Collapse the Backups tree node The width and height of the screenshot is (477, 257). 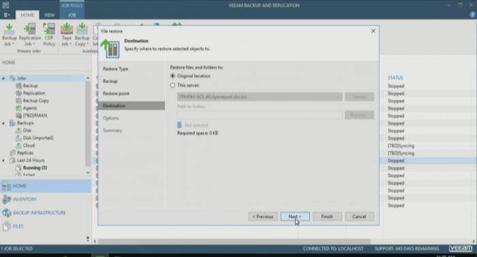pos(3,123)
